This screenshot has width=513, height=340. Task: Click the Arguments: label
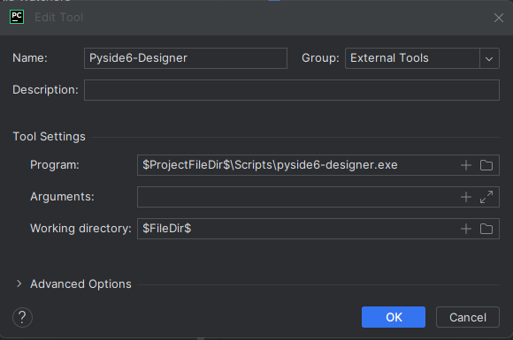pyautogui.click(x=62, y=197)
